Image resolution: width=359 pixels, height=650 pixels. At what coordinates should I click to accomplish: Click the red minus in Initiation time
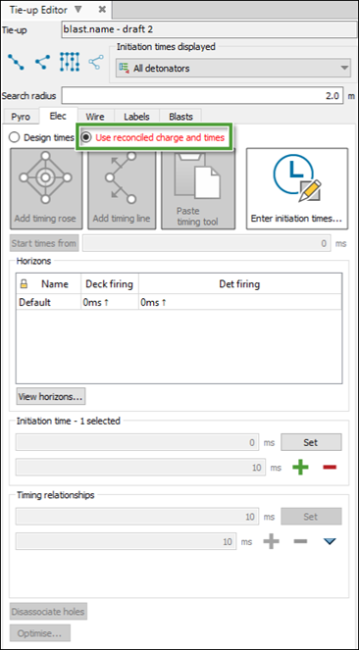tap(330, 468)
